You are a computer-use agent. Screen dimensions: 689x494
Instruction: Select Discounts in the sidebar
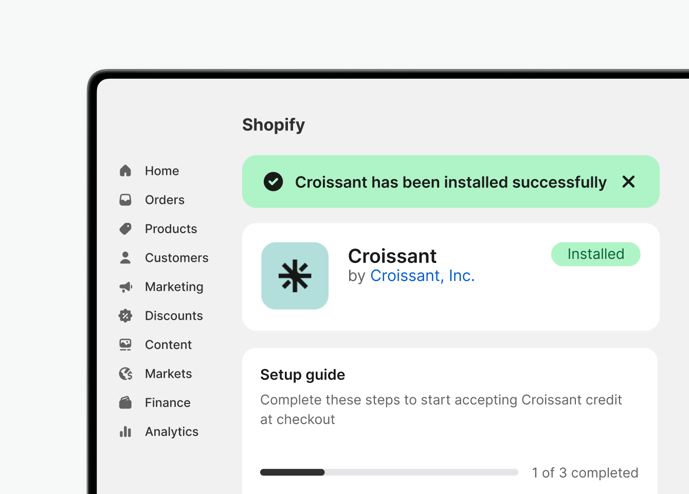[174, 315]
